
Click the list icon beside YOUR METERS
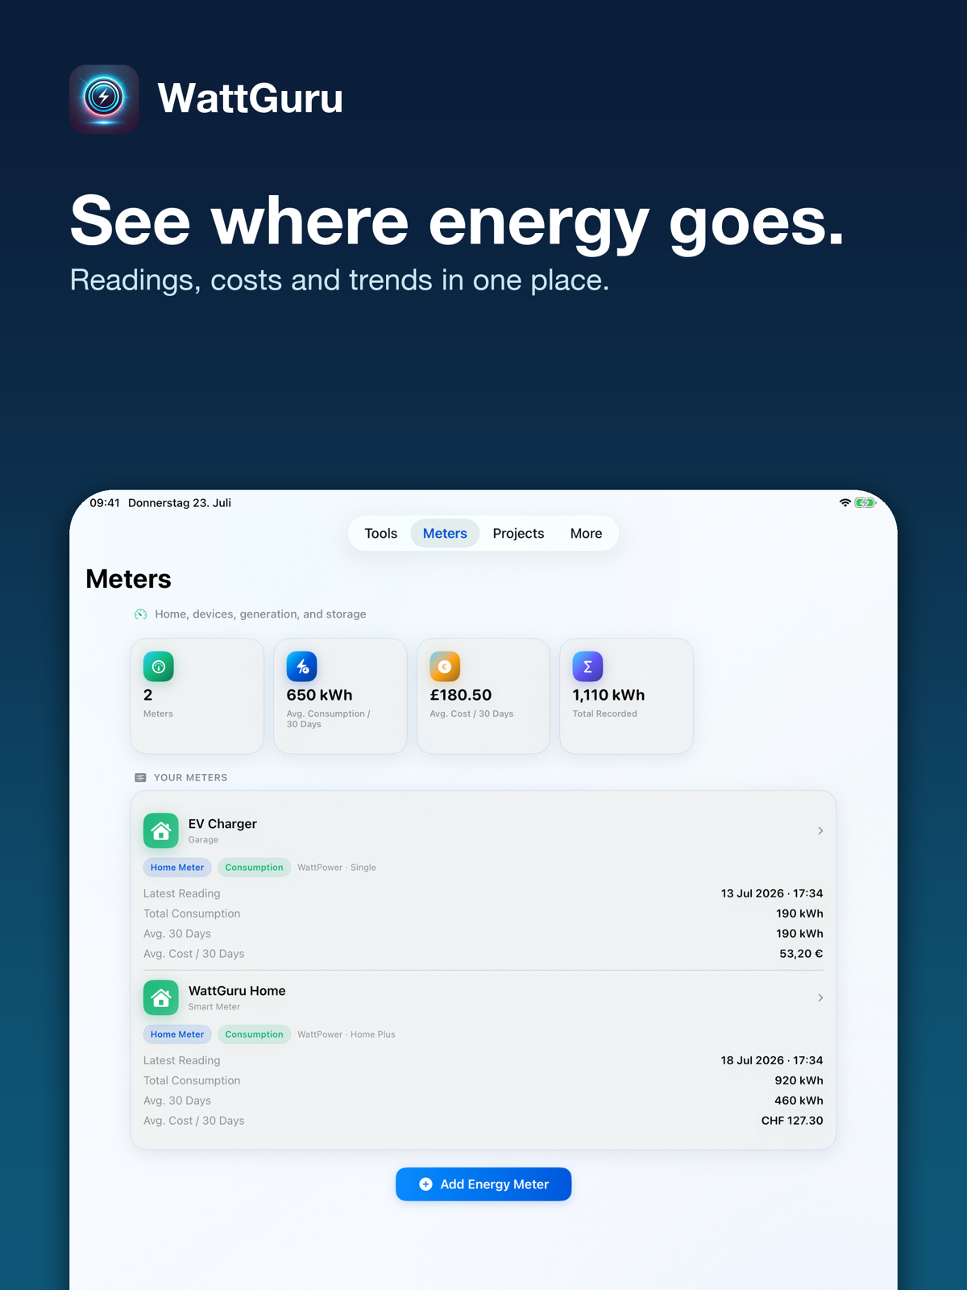[x=140, y=778]
